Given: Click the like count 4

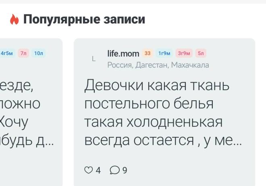Looking at the screenshot, I should click(x=98, y=170).
